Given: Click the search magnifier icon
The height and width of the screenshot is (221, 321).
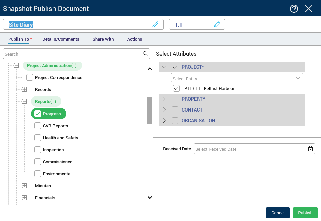Looking at the screenshot, I should [x=145, y=54].
